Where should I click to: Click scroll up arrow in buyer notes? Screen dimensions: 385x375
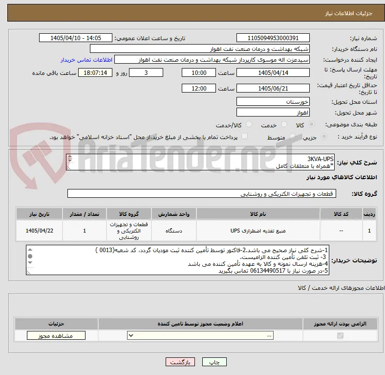[x=30, y=250]
